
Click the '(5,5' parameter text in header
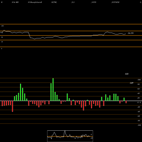[73, 2]
